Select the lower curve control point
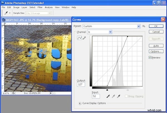This screenshot has width=167, height=113. (107, 86)
